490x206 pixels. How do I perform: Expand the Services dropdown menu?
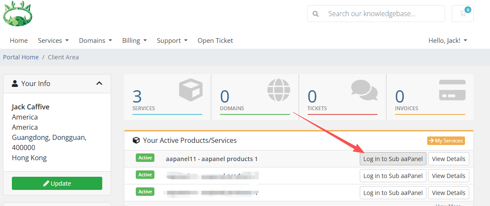(x=53, y=41)
